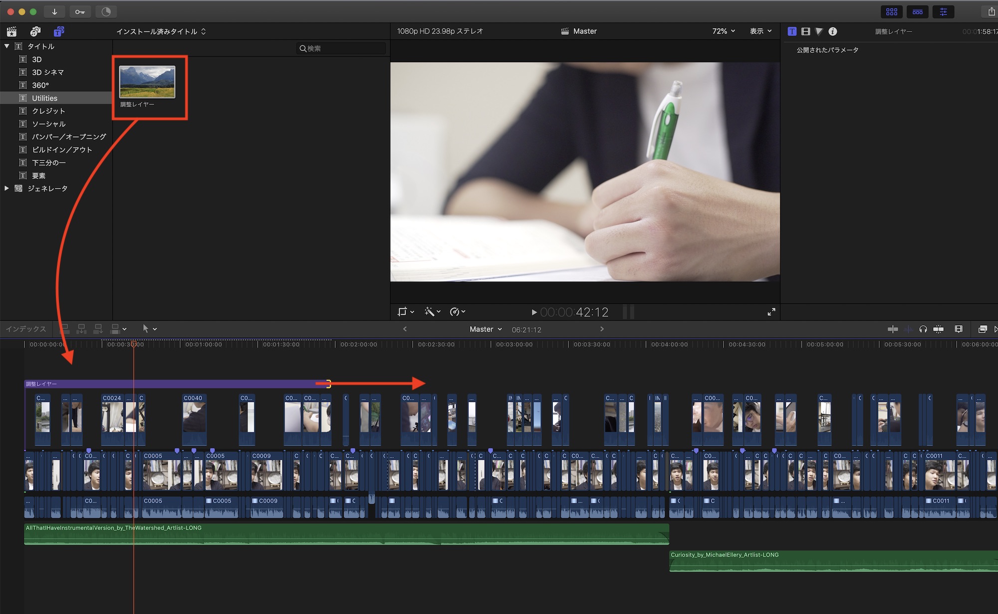
Task: Open the Info inspector icon
Action: tap(832, 31)
